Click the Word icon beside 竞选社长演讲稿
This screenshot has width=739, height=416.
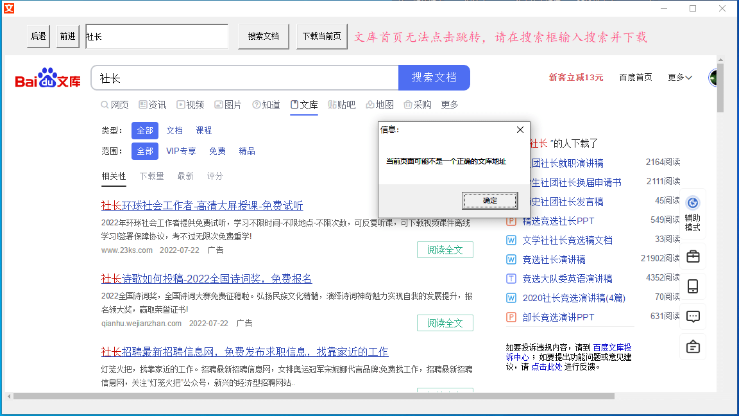coord(511,260)
